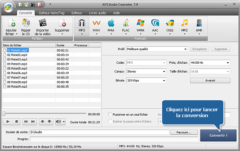240x151 pixels.
Task: Click the Parcourir... button
Action: pos(184,132)
